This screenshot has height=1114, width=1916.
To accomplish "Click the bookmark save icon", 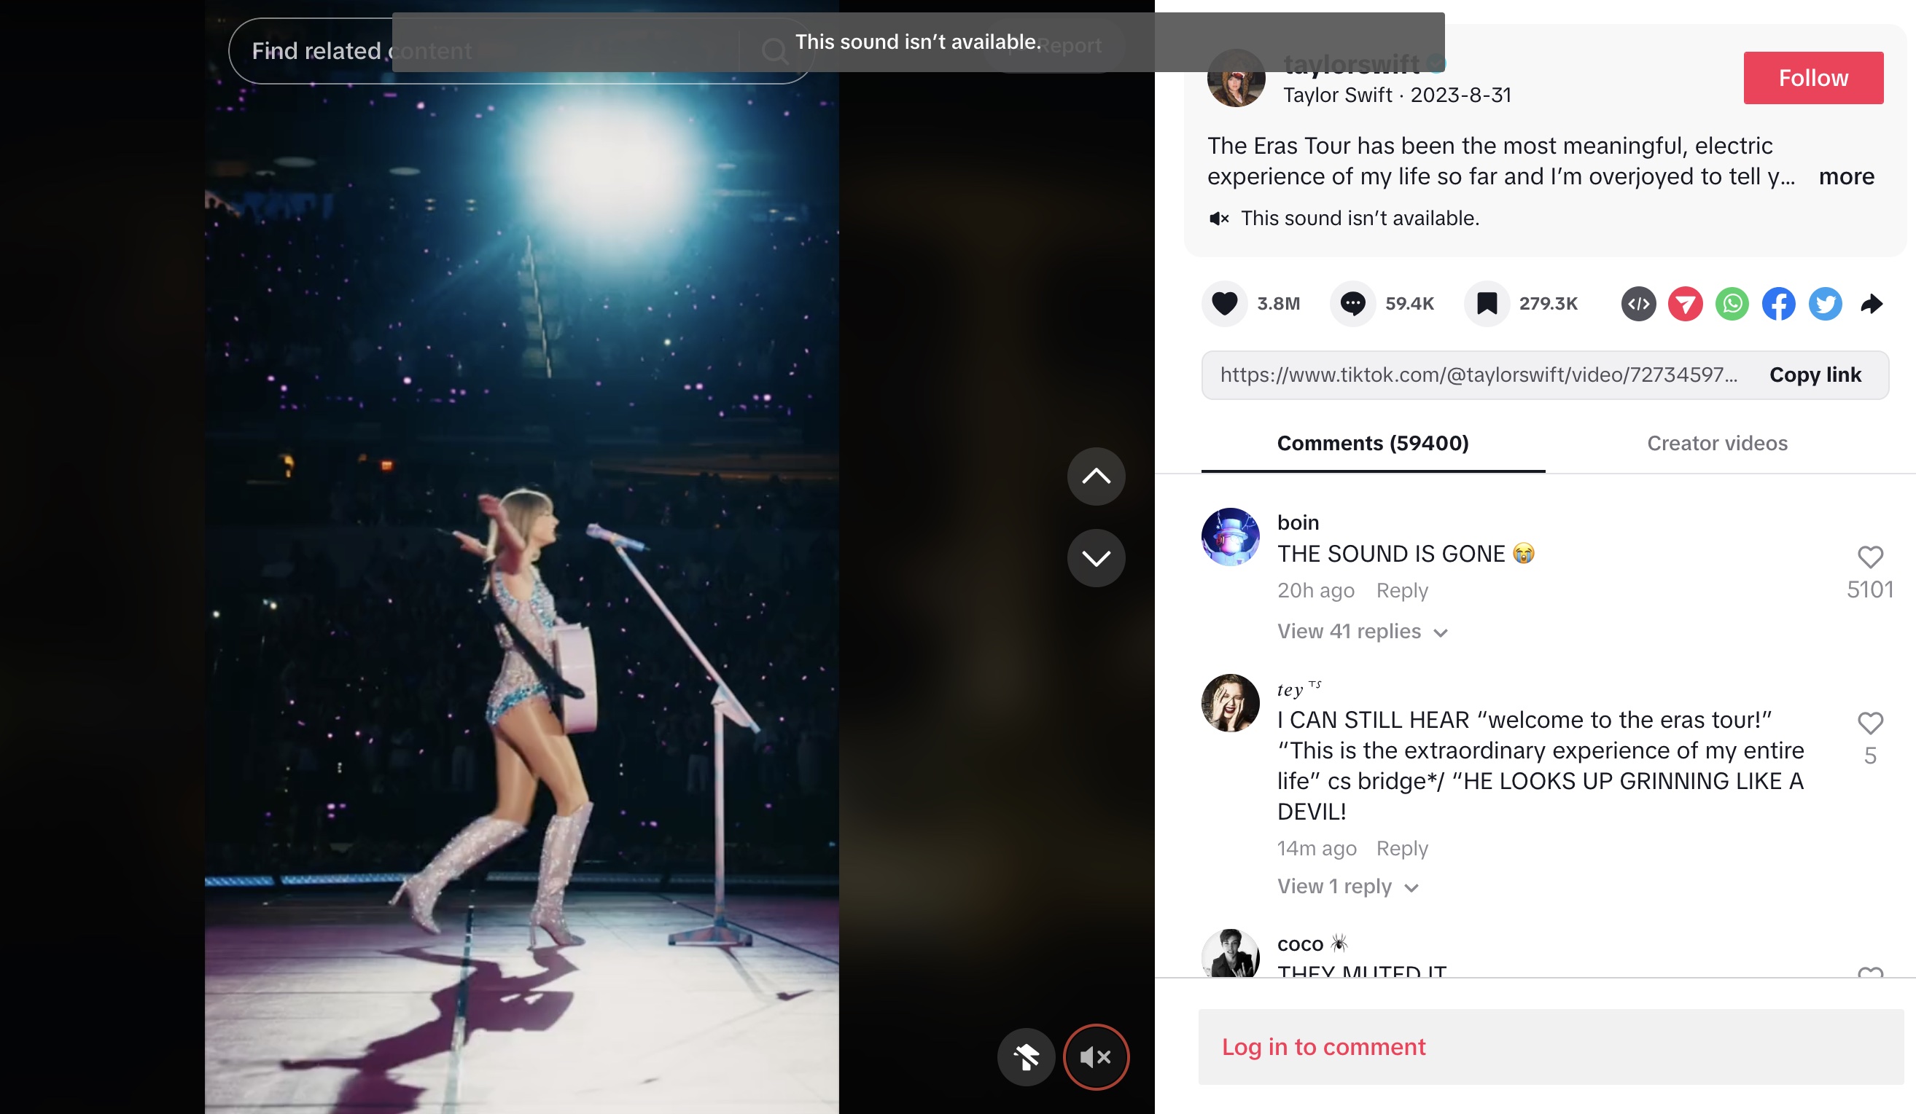I will pyautogui.click(x=1487, y=304).
